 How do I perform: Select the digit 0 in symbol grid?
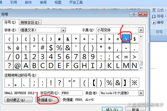[x=18, y=57]
